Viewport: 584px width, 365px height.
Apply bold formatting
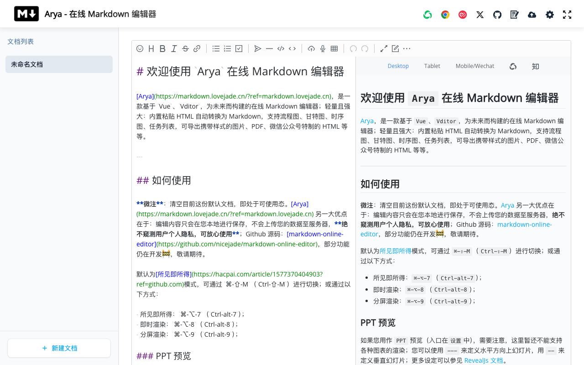click(162, 48)
